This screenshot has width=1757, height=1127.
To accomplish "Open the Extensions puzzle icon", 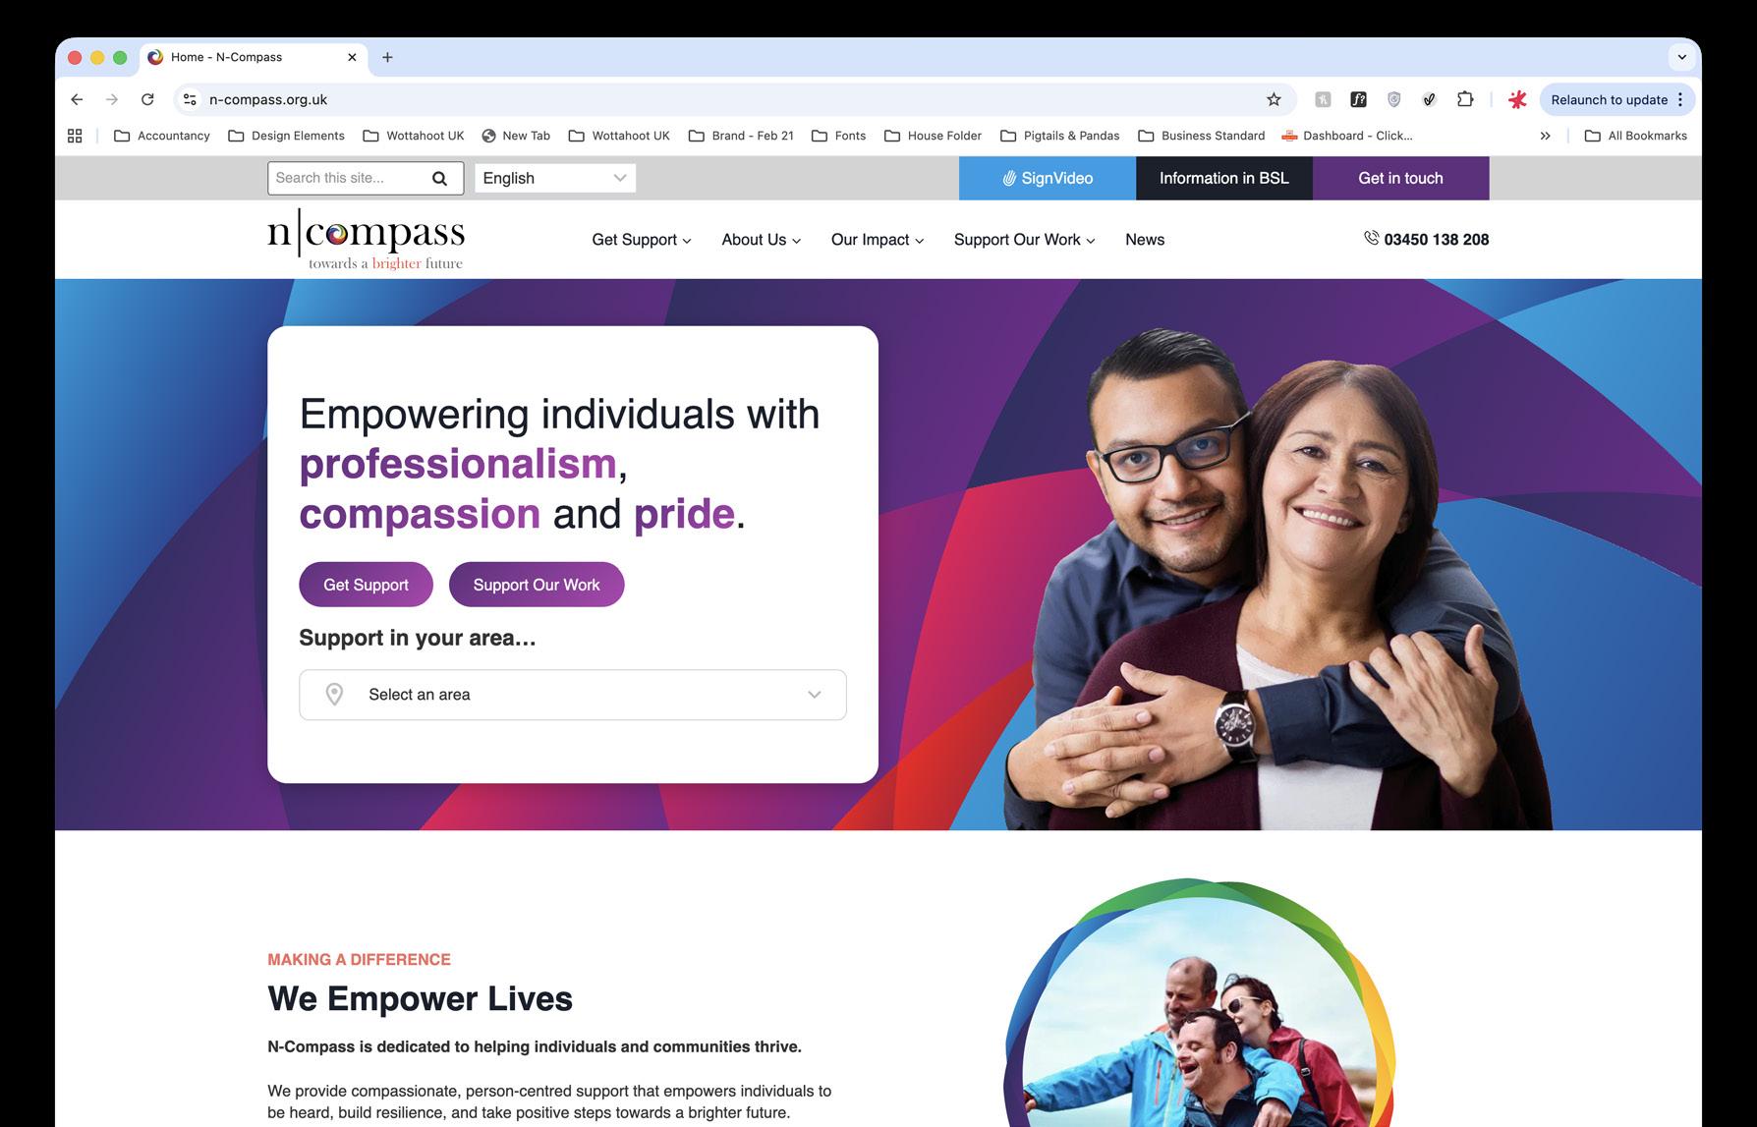I will pos(1465,99).
